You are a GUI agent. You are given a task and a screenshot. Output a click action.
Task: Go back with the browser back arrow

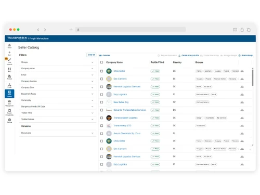tap(38, 30)
